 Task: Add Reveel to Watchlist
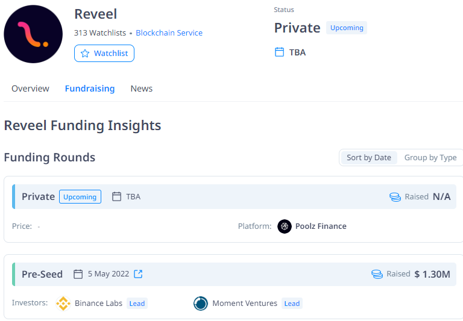(x=104, y=54)
